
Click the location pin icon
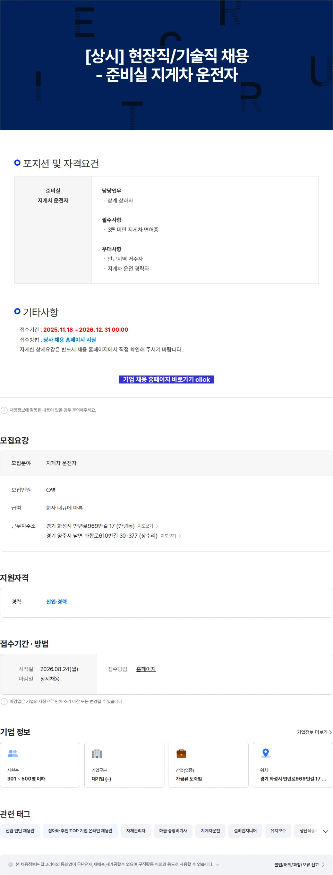tap(266, 753)
